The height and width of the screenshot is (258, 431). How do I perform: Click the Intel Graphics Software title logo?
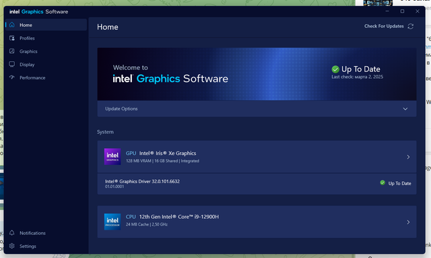pyautogui.click(x=39, y=11)
